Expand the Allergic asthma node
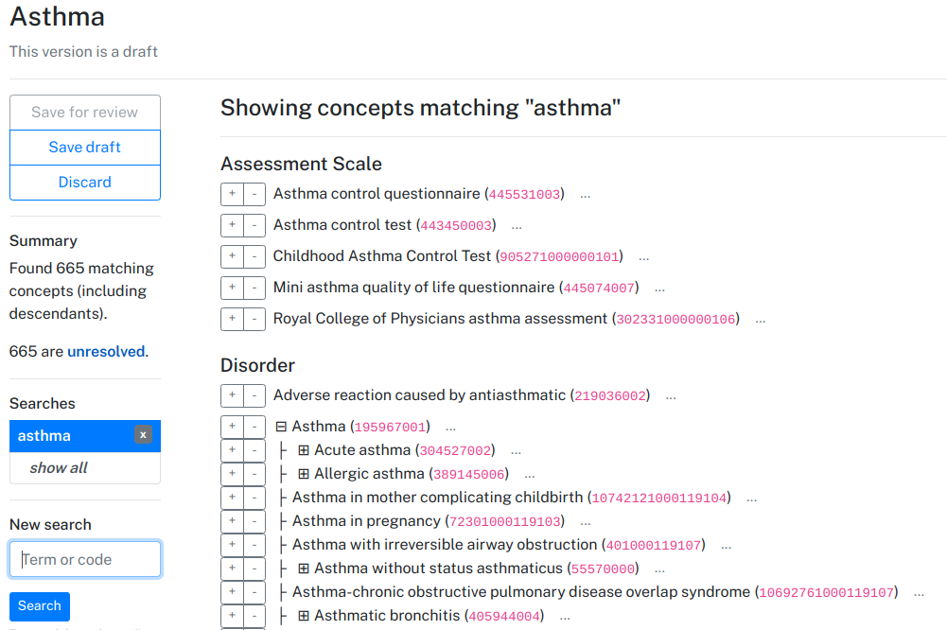Image resolution: width=947 pixels, height=630 pixels. coord(304,474)
